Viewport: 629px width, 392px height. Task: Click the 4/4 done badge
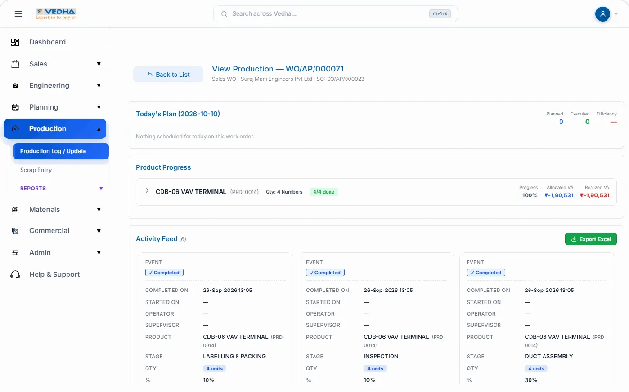click(x=324, y=192)
